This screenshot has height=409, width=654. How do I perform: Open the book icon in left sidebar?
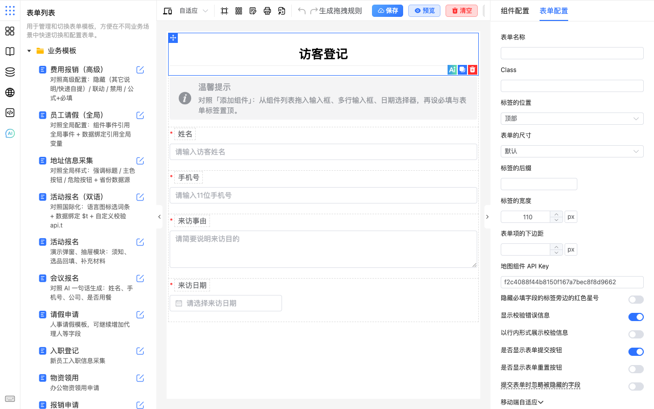point(10,52)
